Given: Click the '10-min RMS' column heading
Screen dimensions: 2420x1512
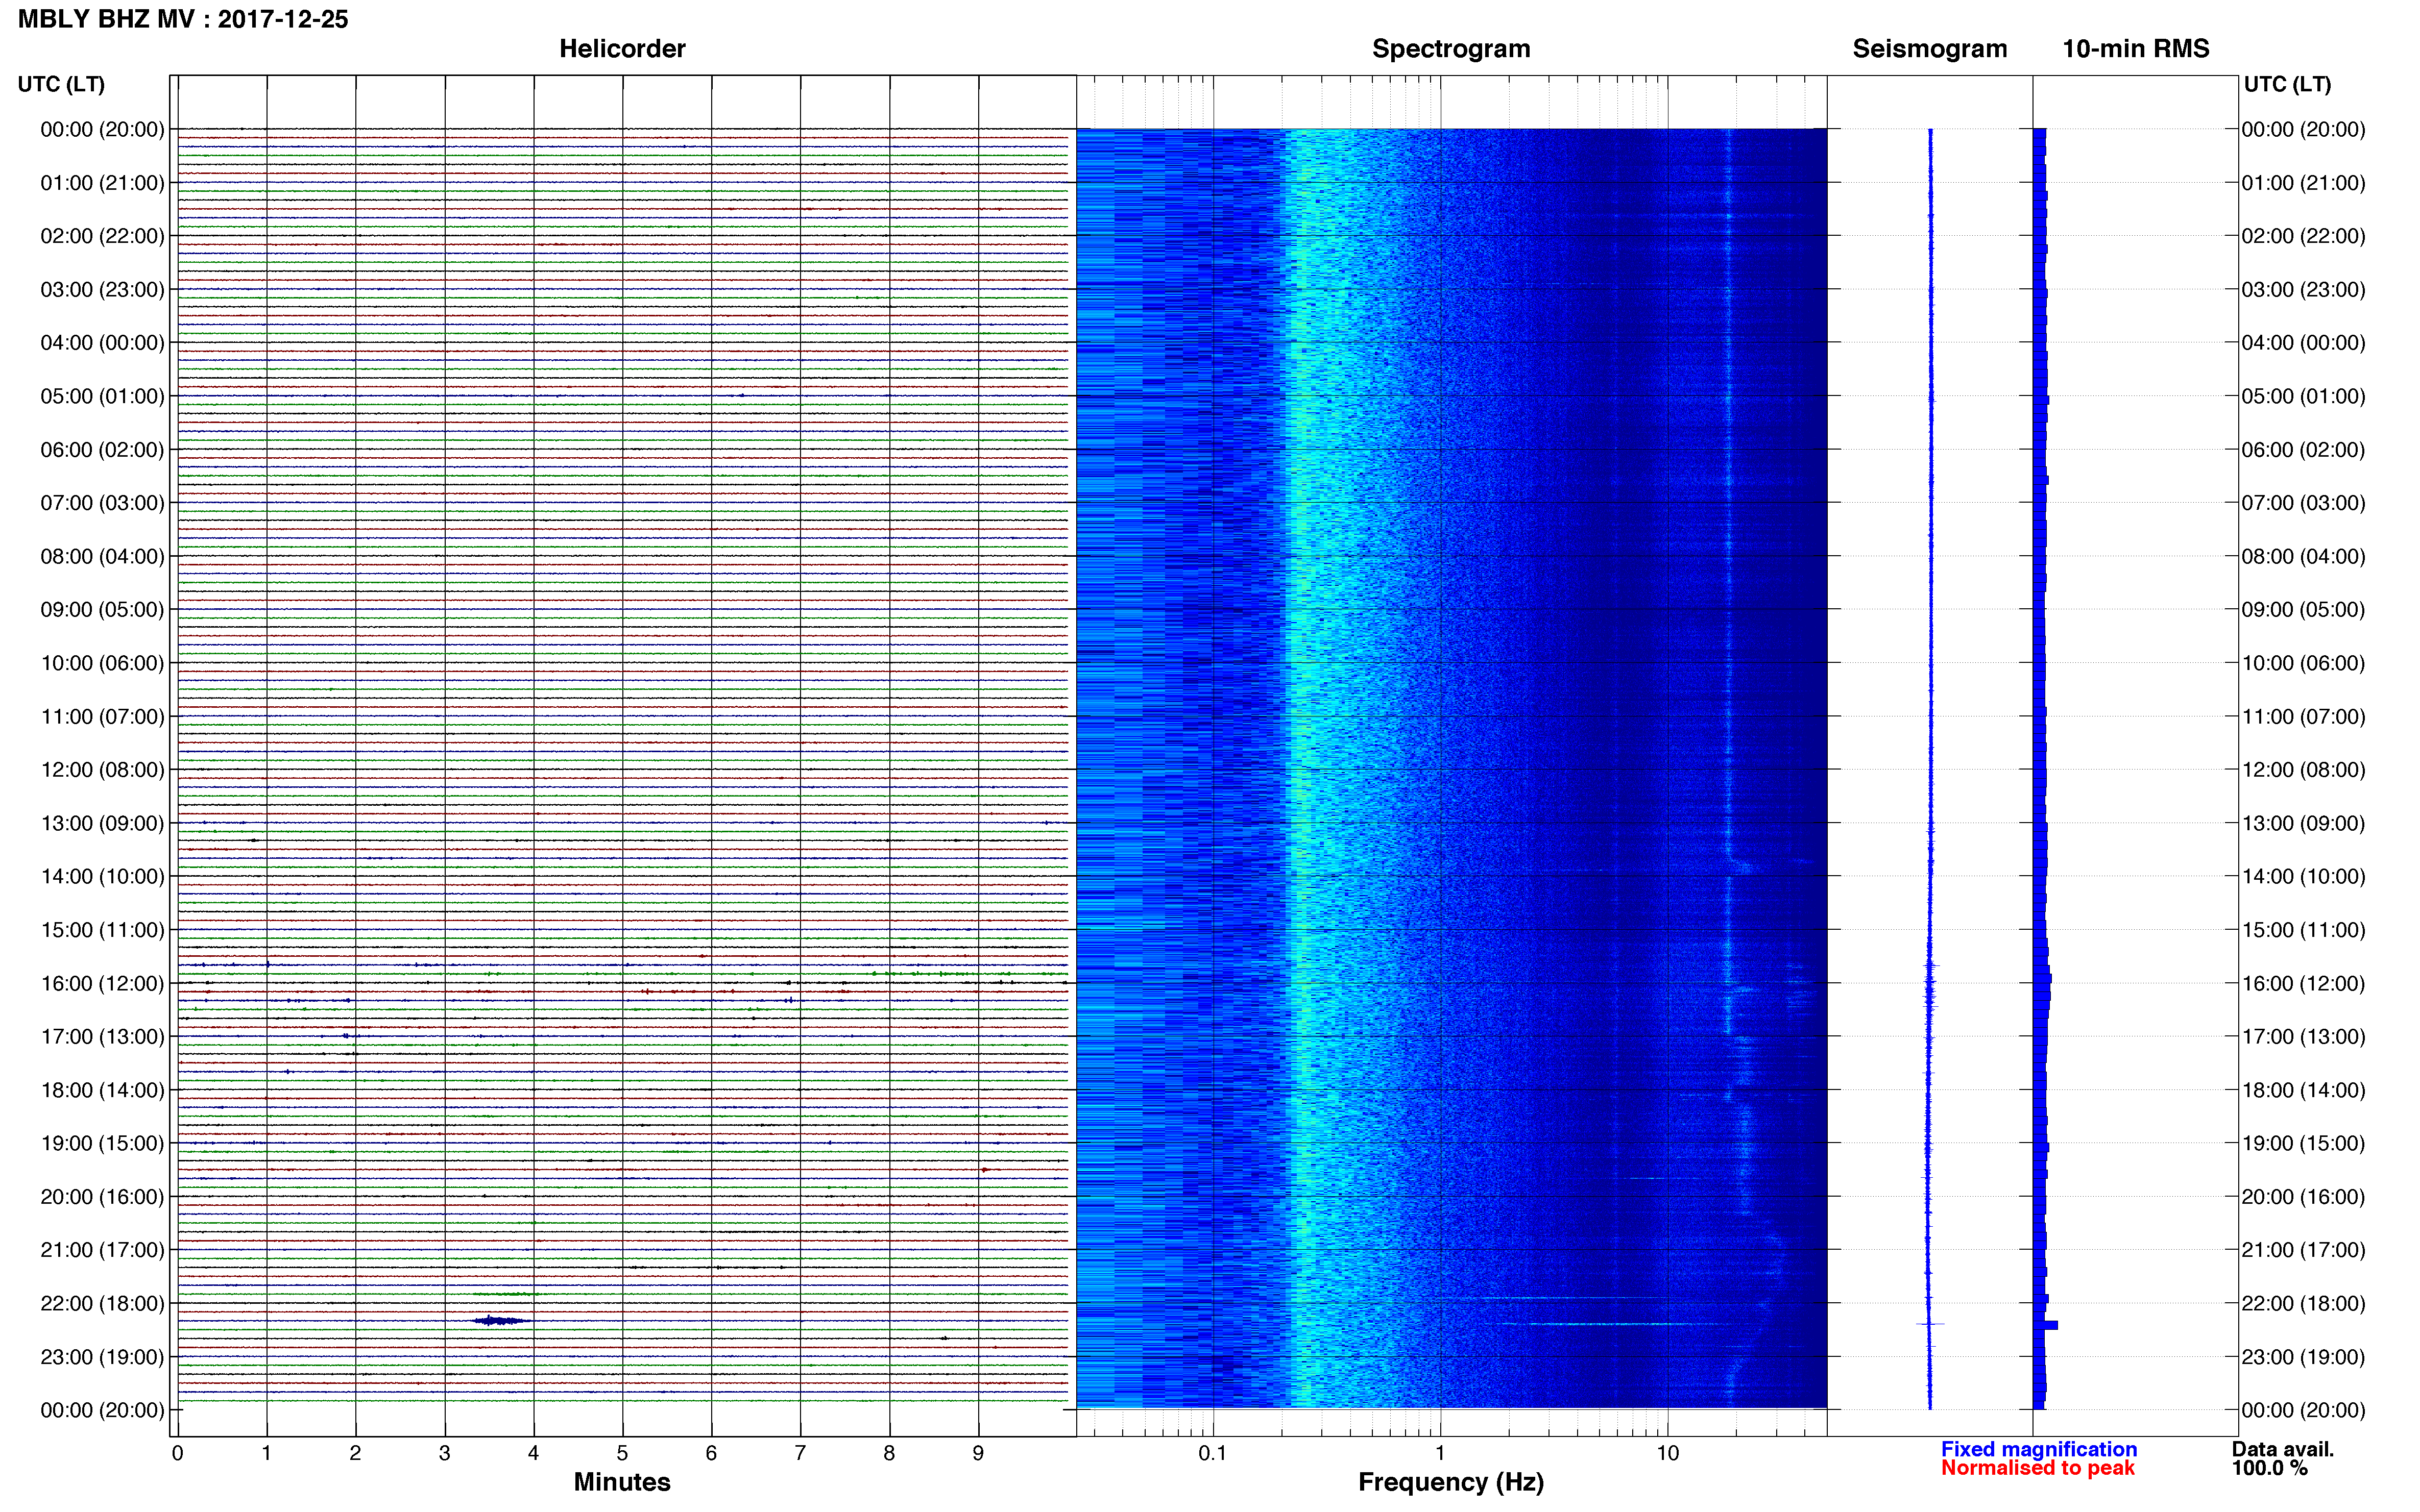Looking at the screenshot, I should pyautogui.click(x=2136, y=49).
